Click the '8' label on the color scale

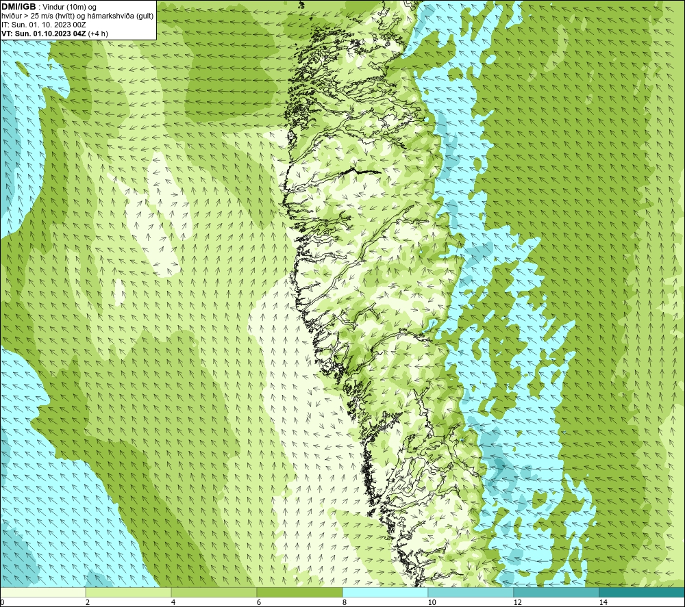point(345,602)
